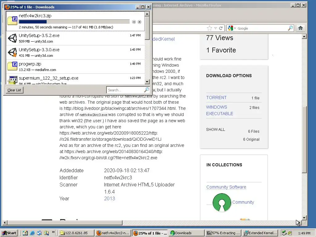Switch to netfx4w2krc2-n... Firefox taskbar button

click(x=113, y=233)
